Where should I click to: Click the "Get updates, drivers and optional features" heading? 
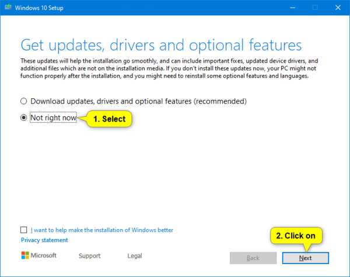pos(161,44)
